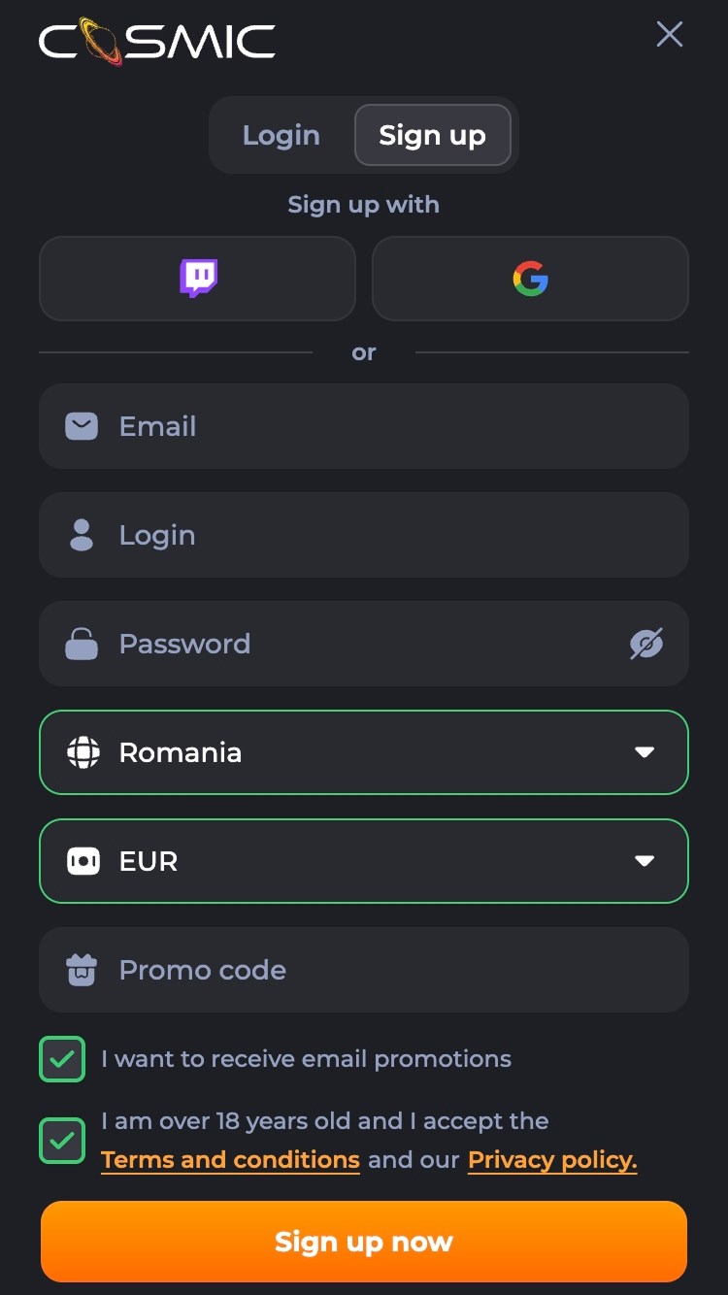Open the Romania country dropdown arrow
This screenshot has width=728, height=1295.
tap(645, 752)
